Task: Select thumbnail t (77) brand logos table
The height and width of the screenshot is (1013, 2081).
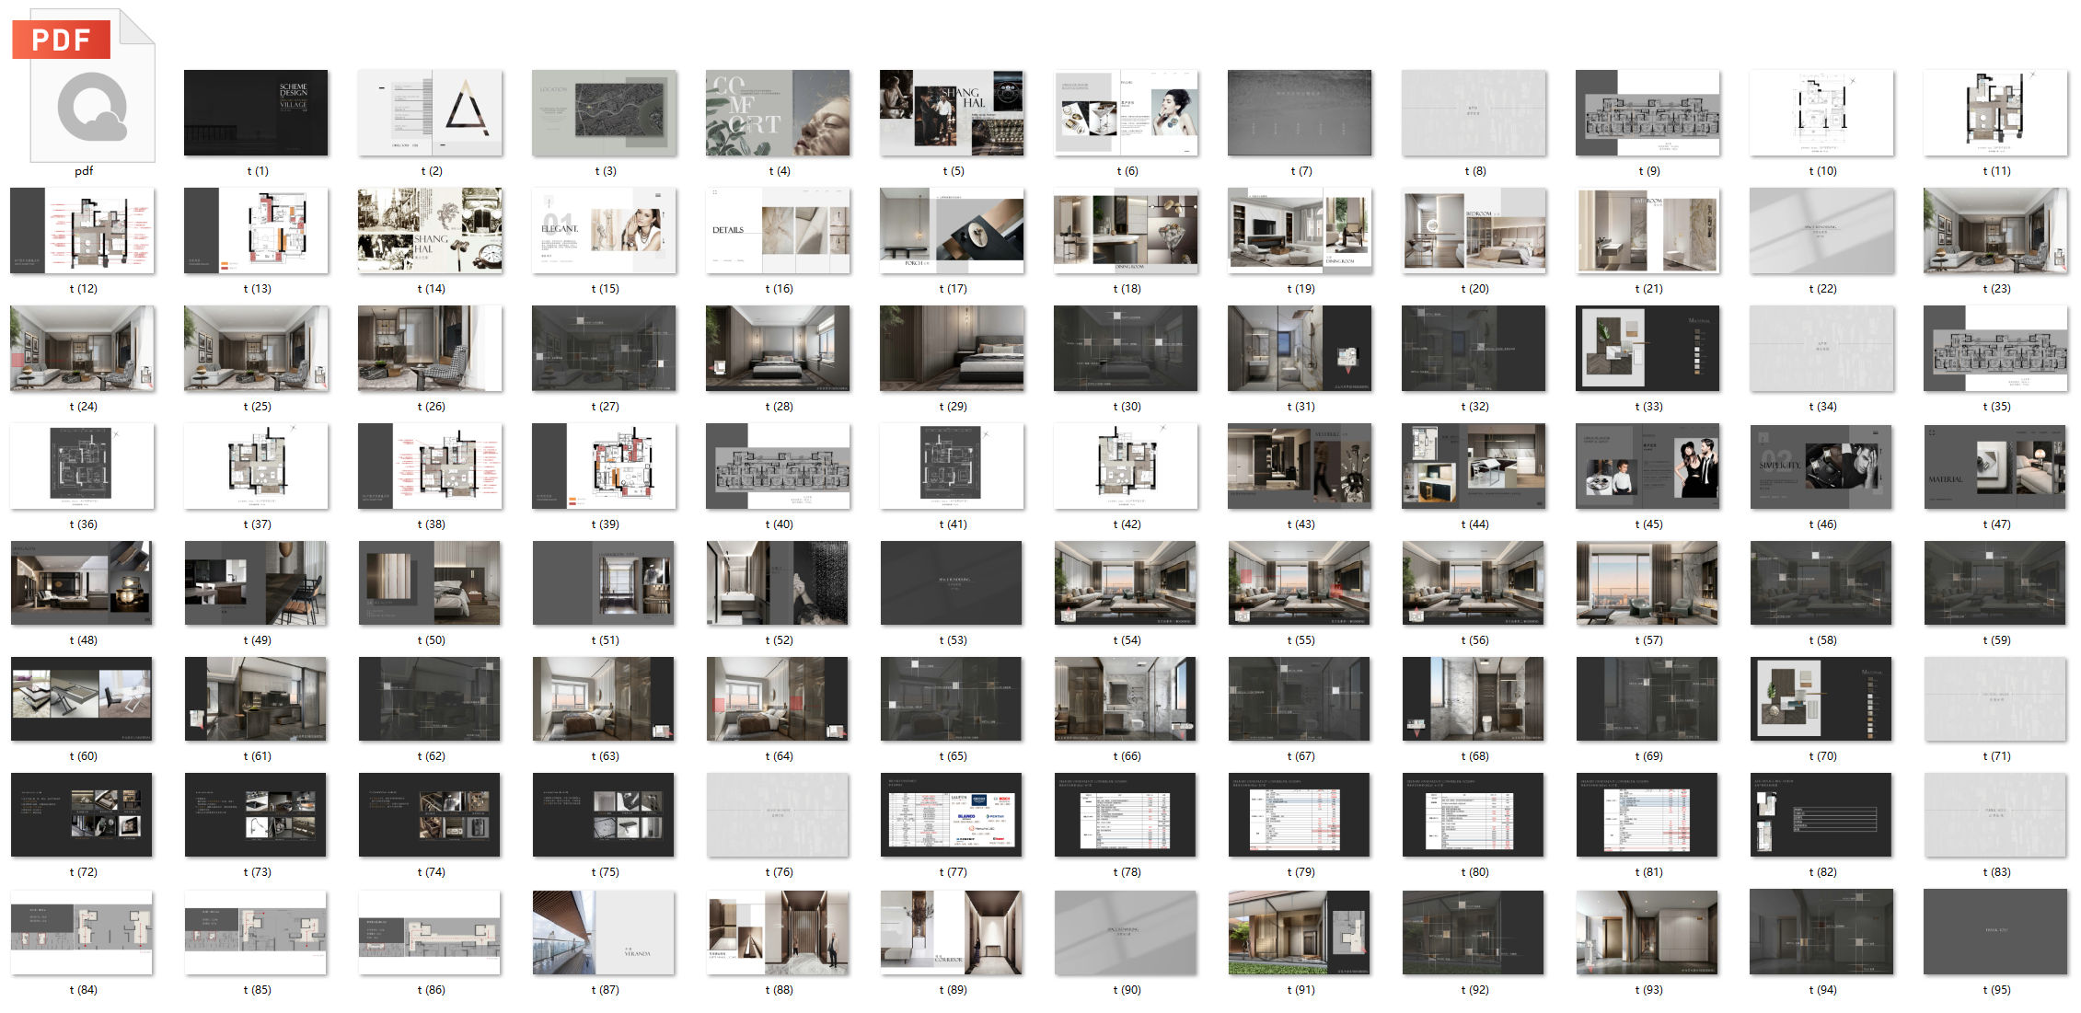Action: pos(951,814)
